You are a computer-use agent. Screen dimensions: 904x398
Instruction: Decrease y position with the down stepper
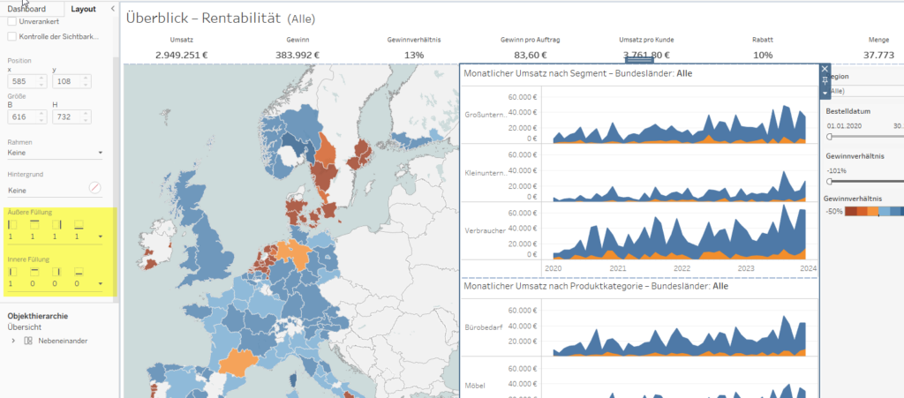pos(86,85)
